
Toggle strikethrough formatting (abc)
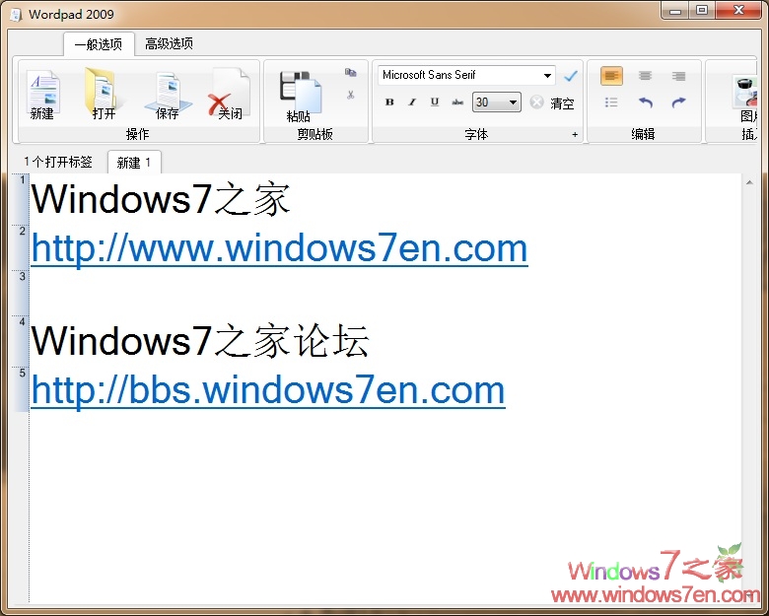point(457,103)
